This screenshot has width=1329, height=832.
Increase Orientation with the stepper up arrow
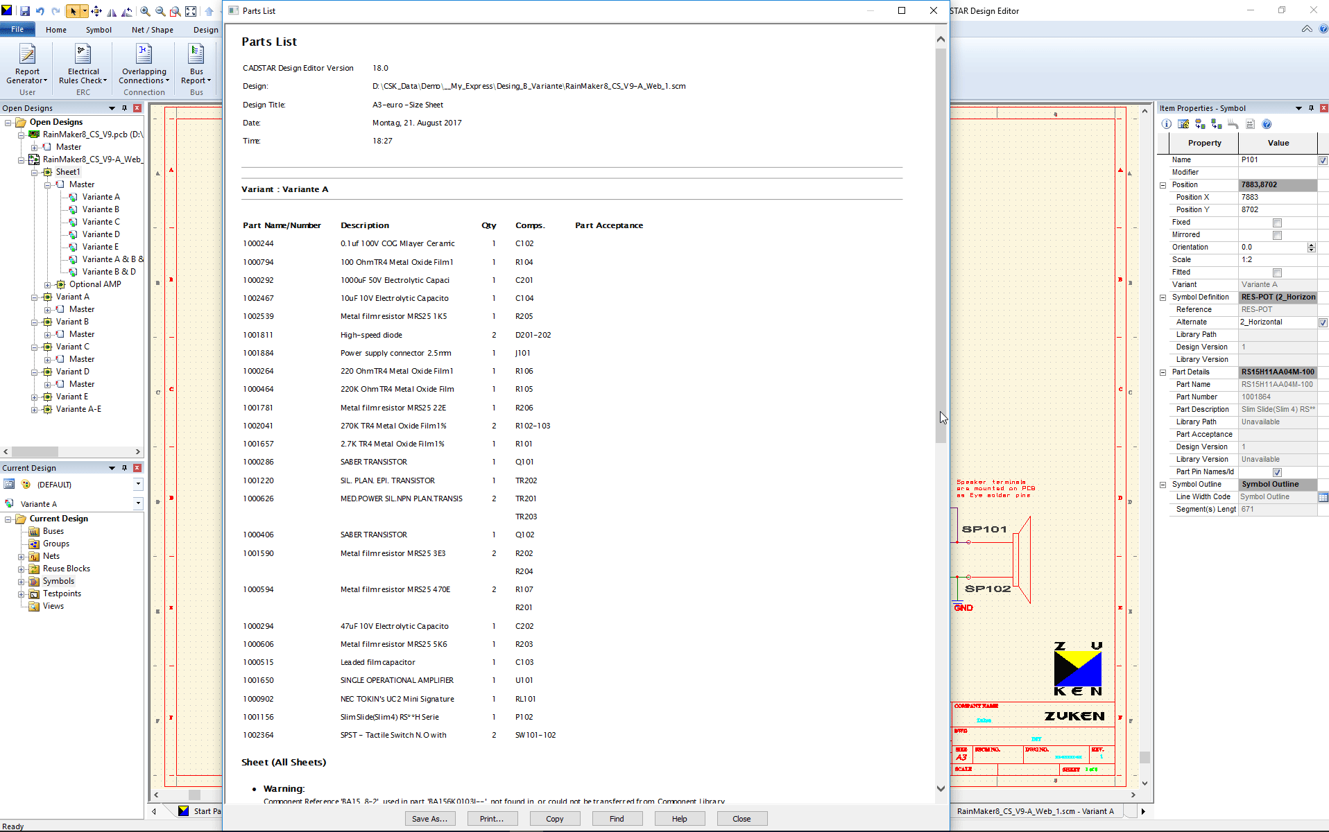(1311, 245)
